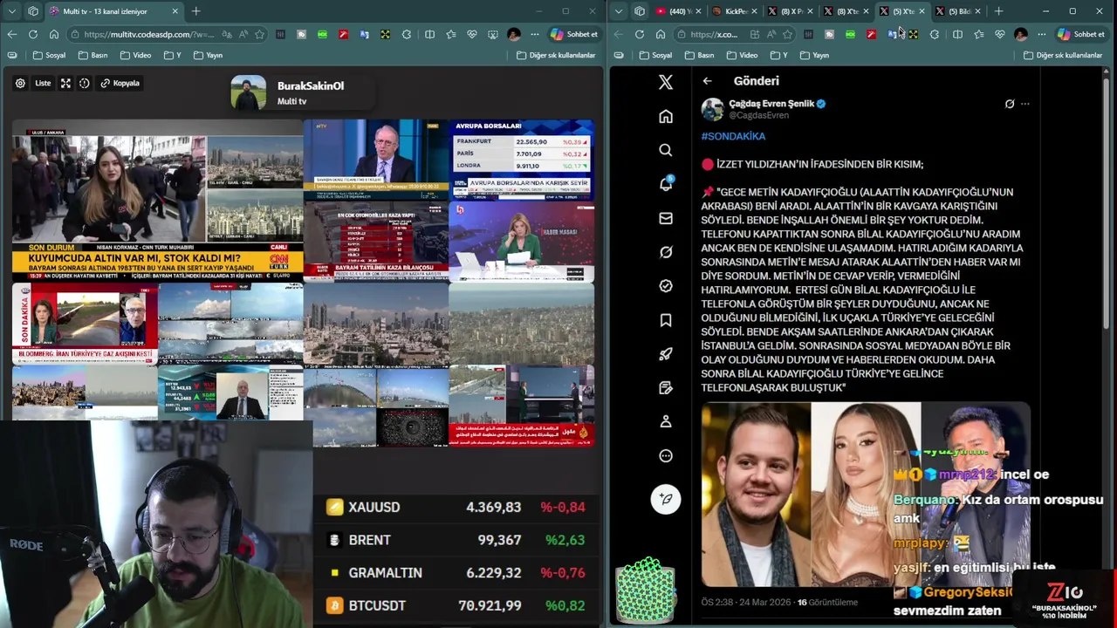Open Grok icon in X sidebar

666,252
